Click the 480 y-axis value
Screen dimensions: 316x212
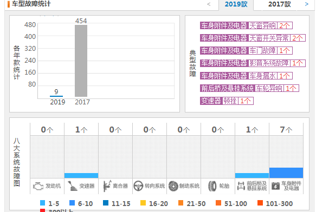pos(30,25)
